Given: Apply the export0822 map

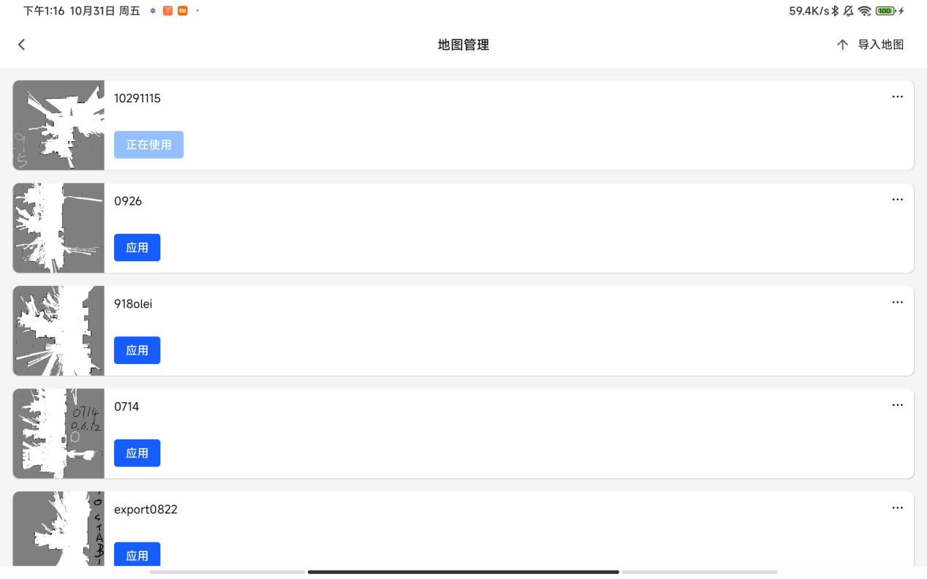Looking at the screenshot, I should pos(137,555).
